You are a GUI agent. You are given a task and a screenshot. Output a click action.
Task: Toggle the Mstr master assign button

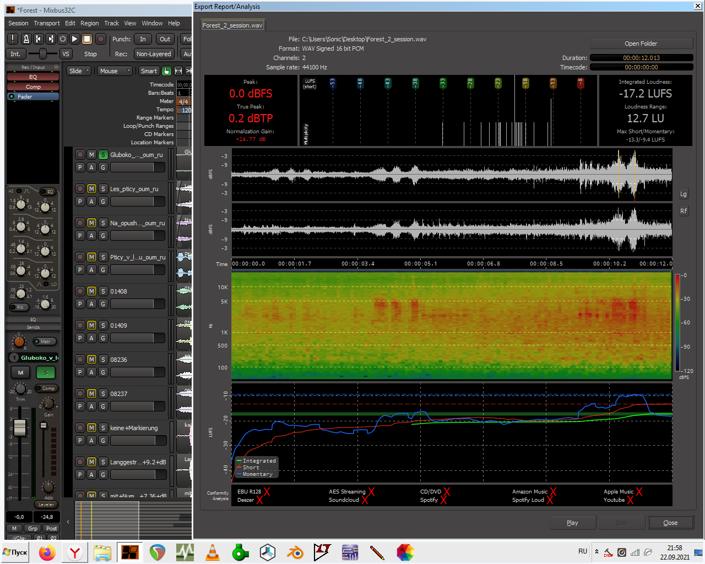[45, 341]
